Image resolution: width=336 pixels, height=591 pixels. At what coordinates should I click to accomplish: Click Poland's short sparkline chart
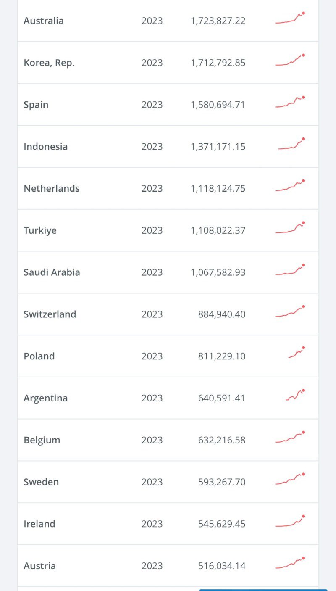coord(297,353)
